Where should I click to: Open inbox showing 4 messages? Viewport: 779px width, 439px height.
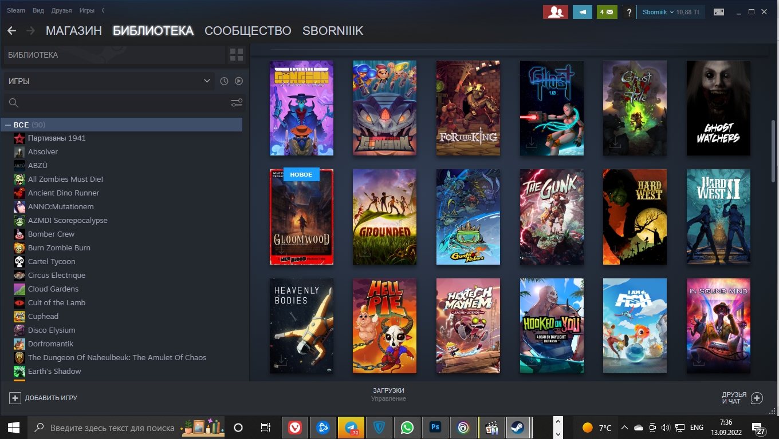click(607, 11)
